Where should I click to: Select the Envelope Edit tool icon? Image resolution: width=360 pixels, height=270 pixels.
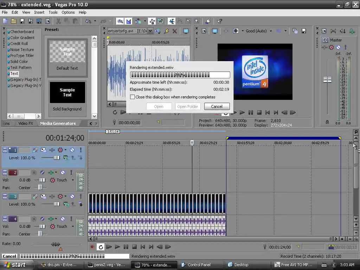[180, 21]
